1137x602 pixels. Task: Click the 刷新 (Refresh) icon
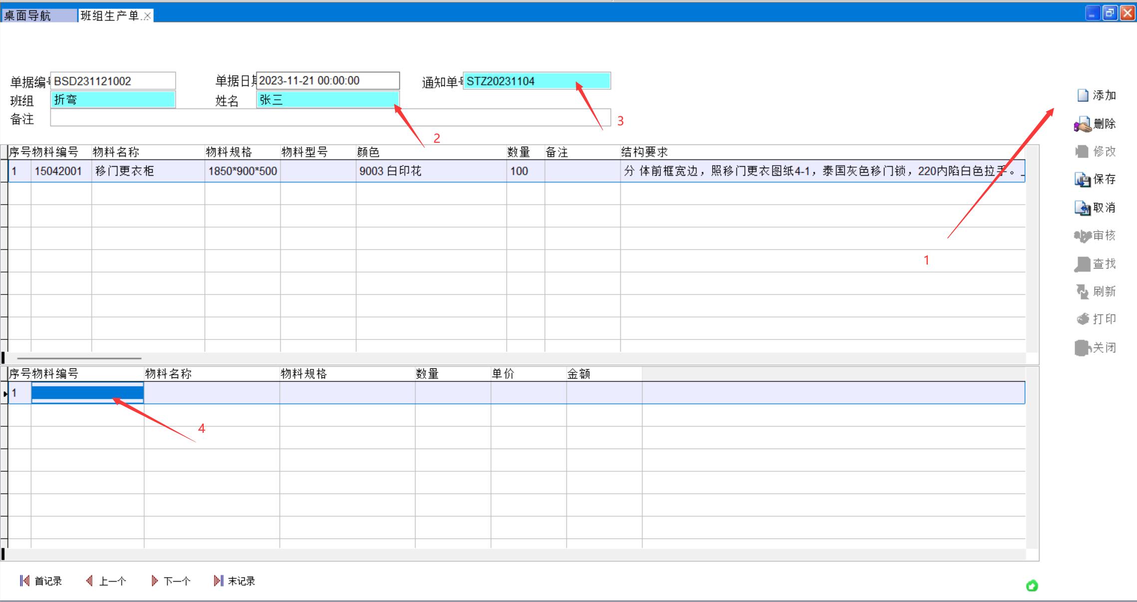point(1082,292)
